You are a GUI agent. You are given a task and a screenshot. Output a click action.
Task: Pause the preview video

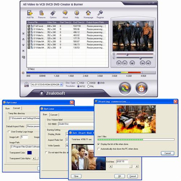pyautogui.click(x=125, y=63)
